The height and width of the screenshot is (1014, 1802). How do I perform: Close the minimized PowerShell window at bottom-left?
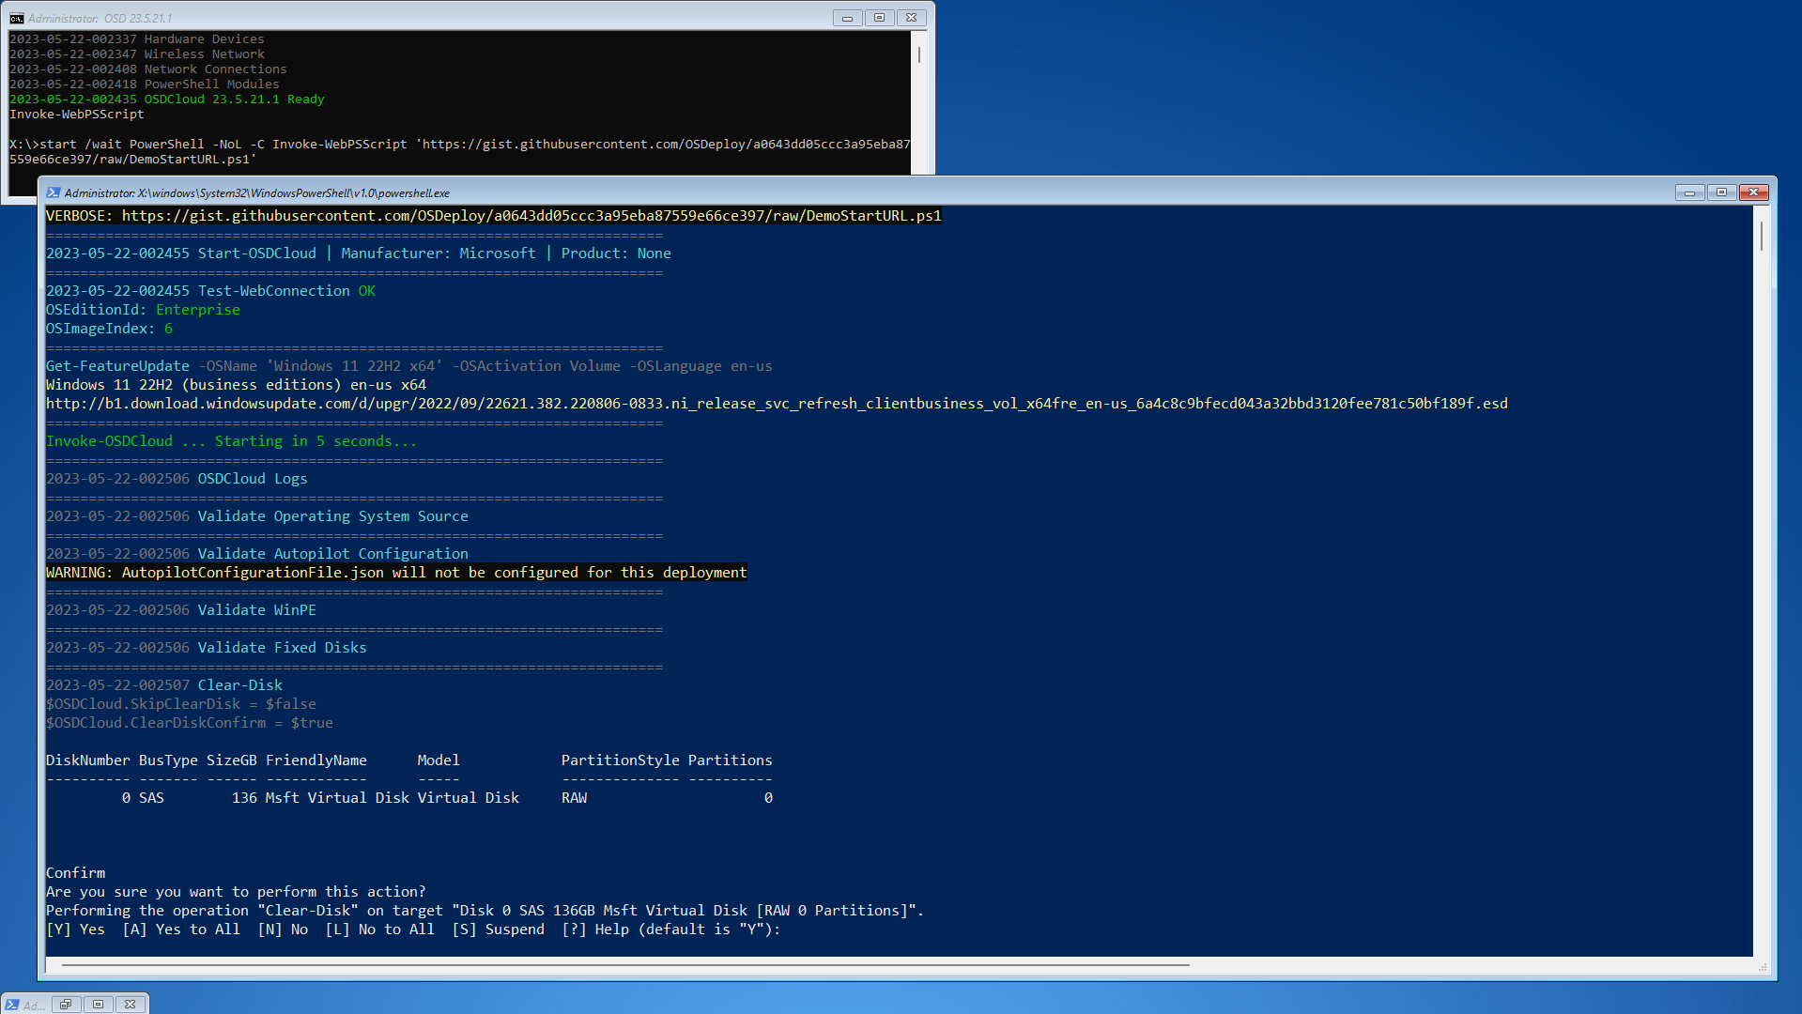[131, 1005]
